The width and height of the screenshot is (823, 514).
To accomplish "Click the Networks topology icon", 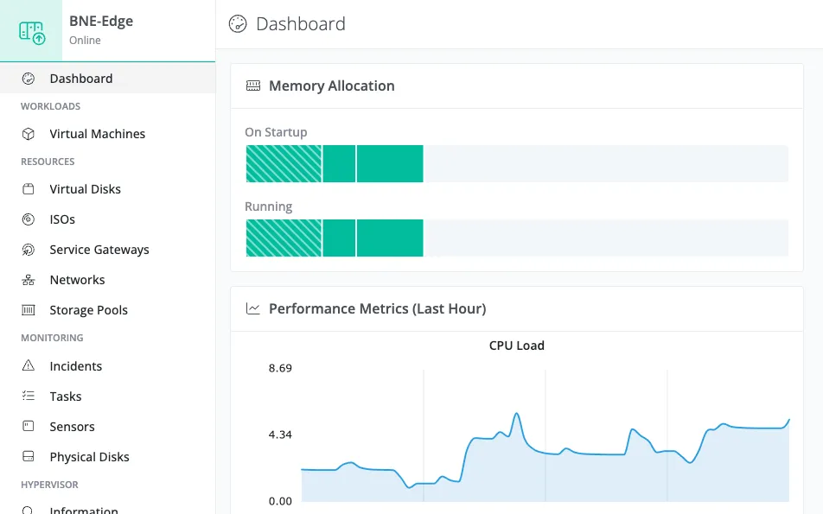I will [29, 280].
